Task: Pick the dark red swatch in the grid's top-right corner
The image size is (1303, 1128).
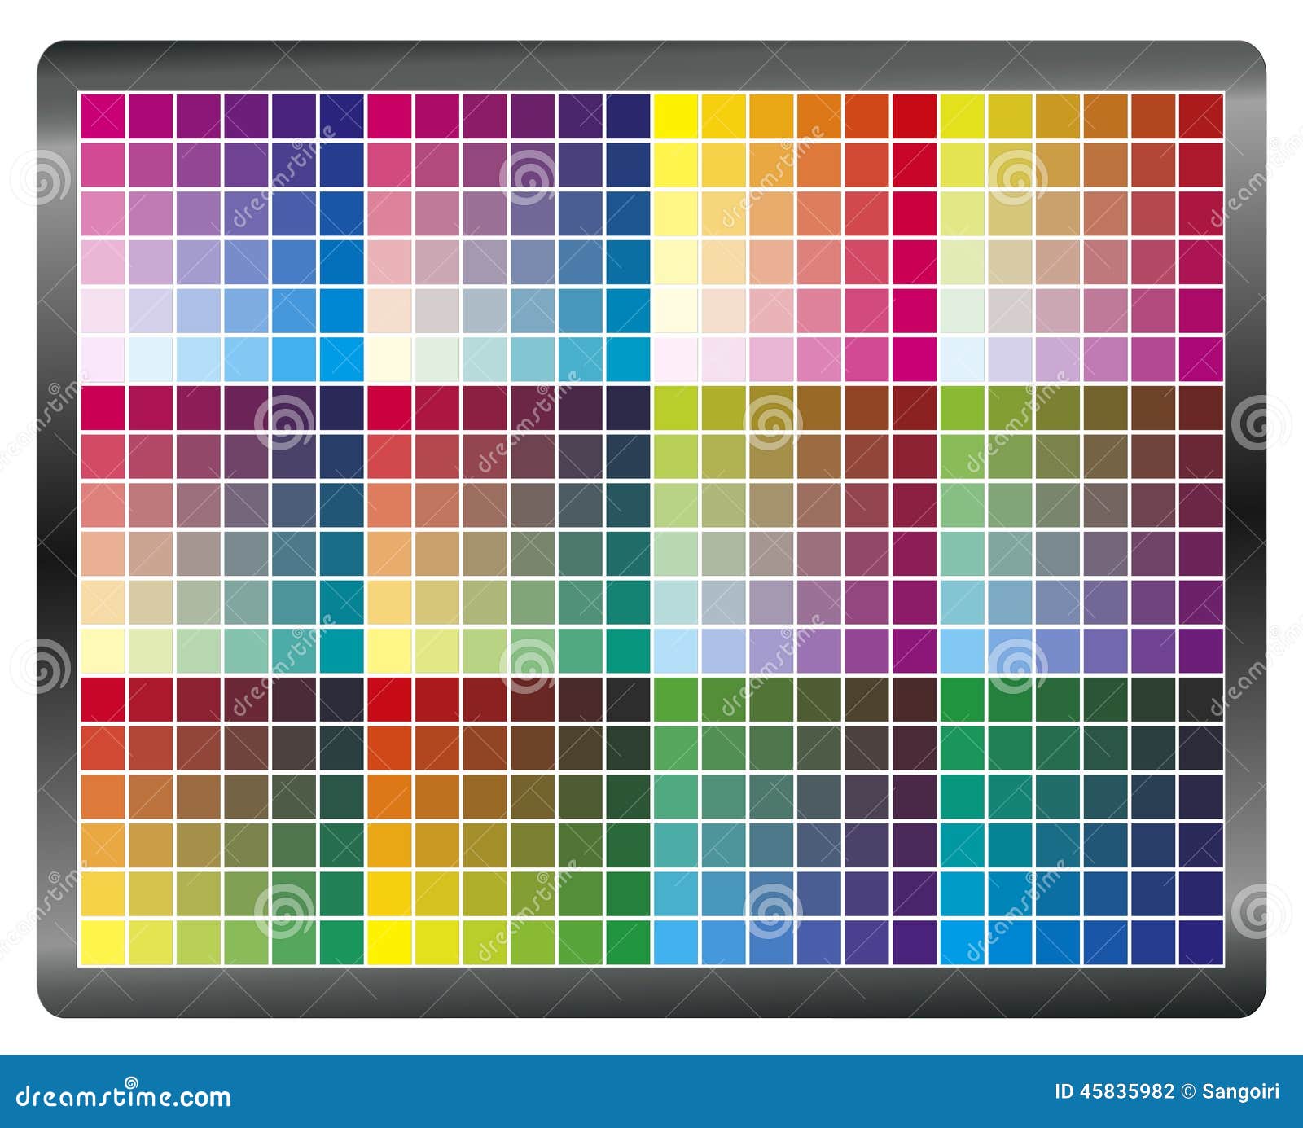Action: [x=1201, y=116]
